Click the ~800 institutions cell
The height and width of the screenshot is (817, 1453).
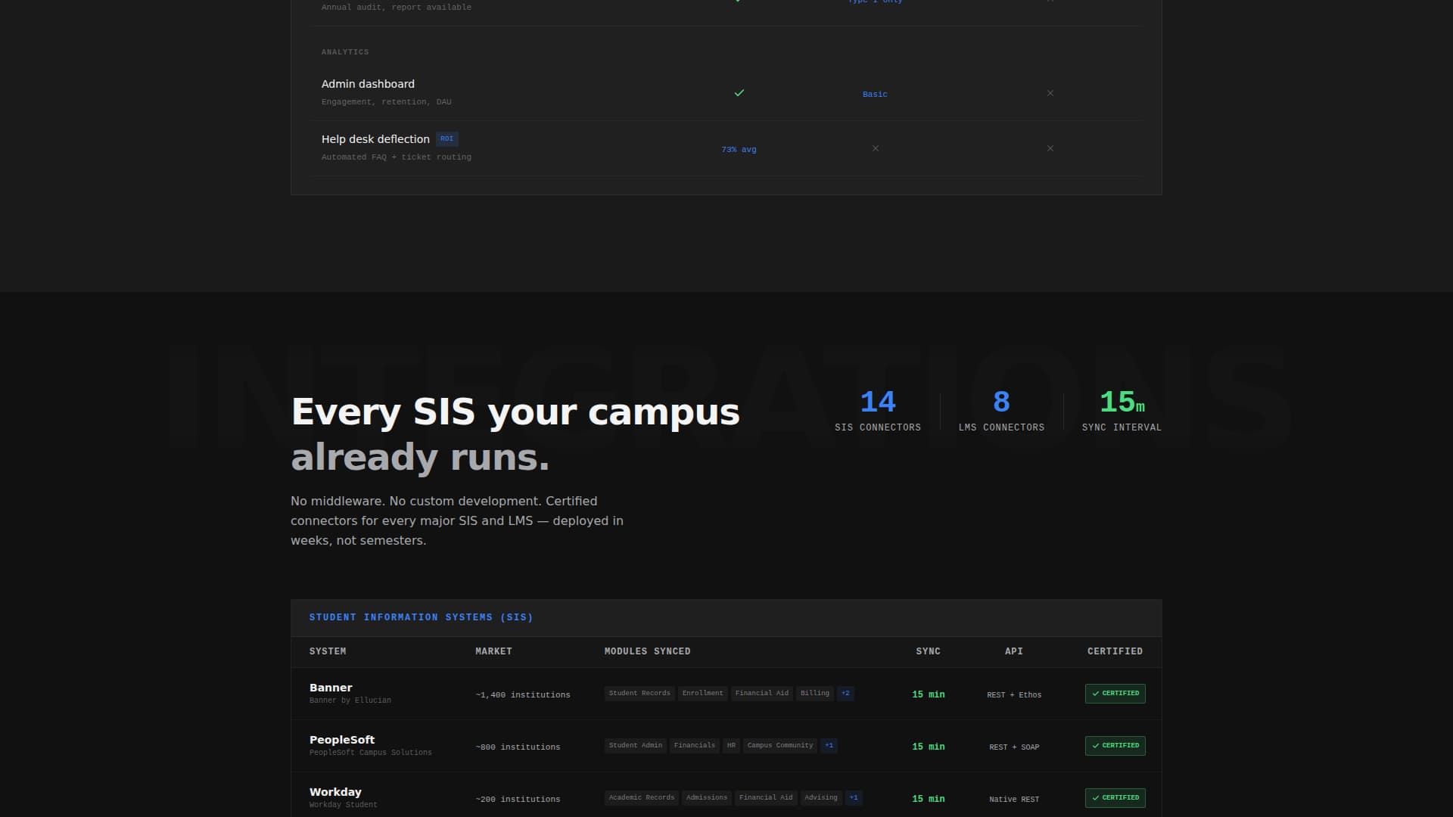tap(518, 747)
